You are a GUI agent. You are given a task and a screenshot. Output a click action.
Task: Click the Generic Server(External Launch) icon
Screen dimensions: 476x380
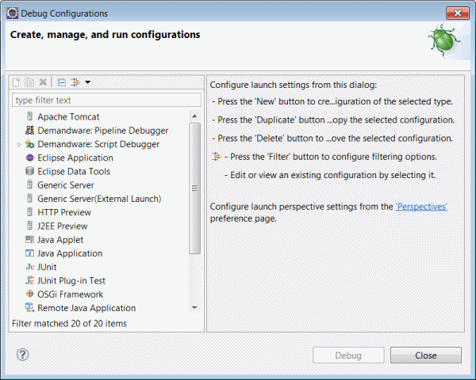coord(29,198)
